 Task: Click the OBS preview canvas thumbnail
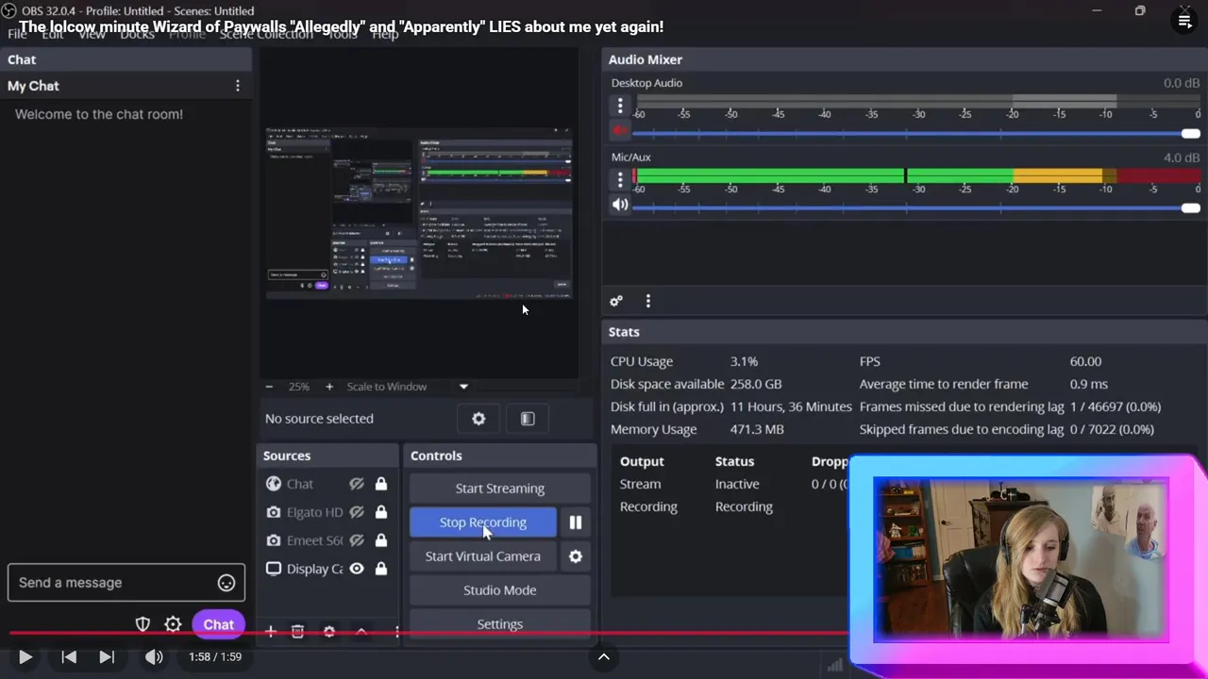(419, 212)
